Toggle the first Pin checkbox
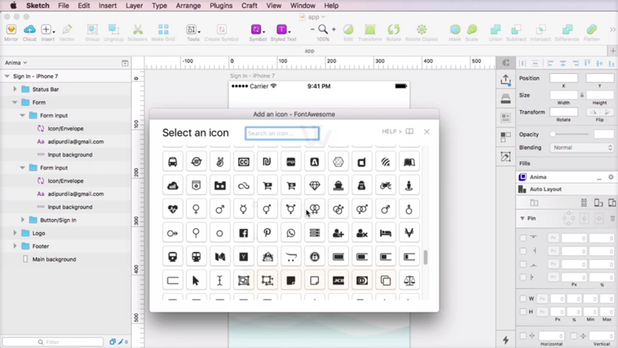618x348 pixels. 523,238
